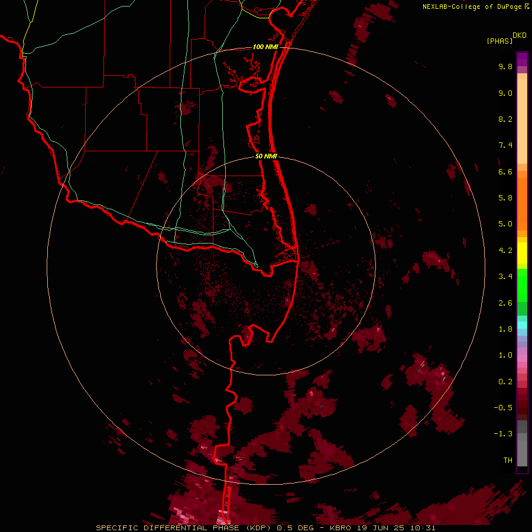
Task: Click the KBRO station identifier
Action: (x=342, y=528)
